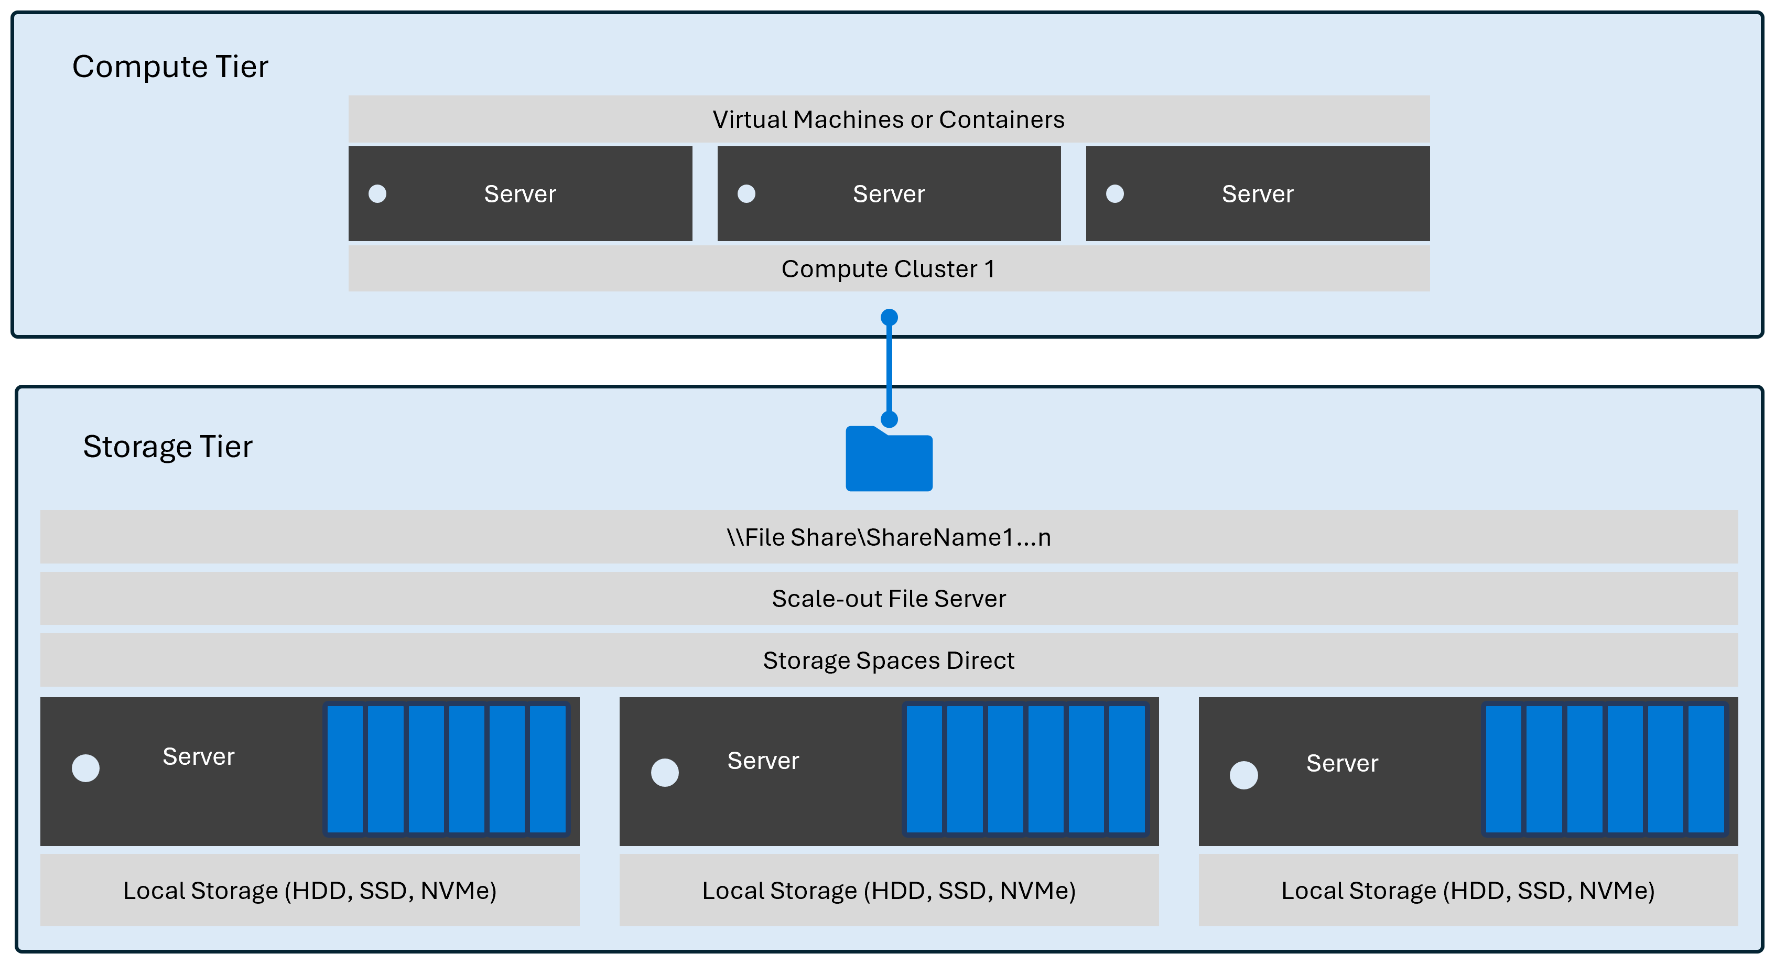
Task: Click the indicator circle on the left storage server
Action: coord(86,768)
